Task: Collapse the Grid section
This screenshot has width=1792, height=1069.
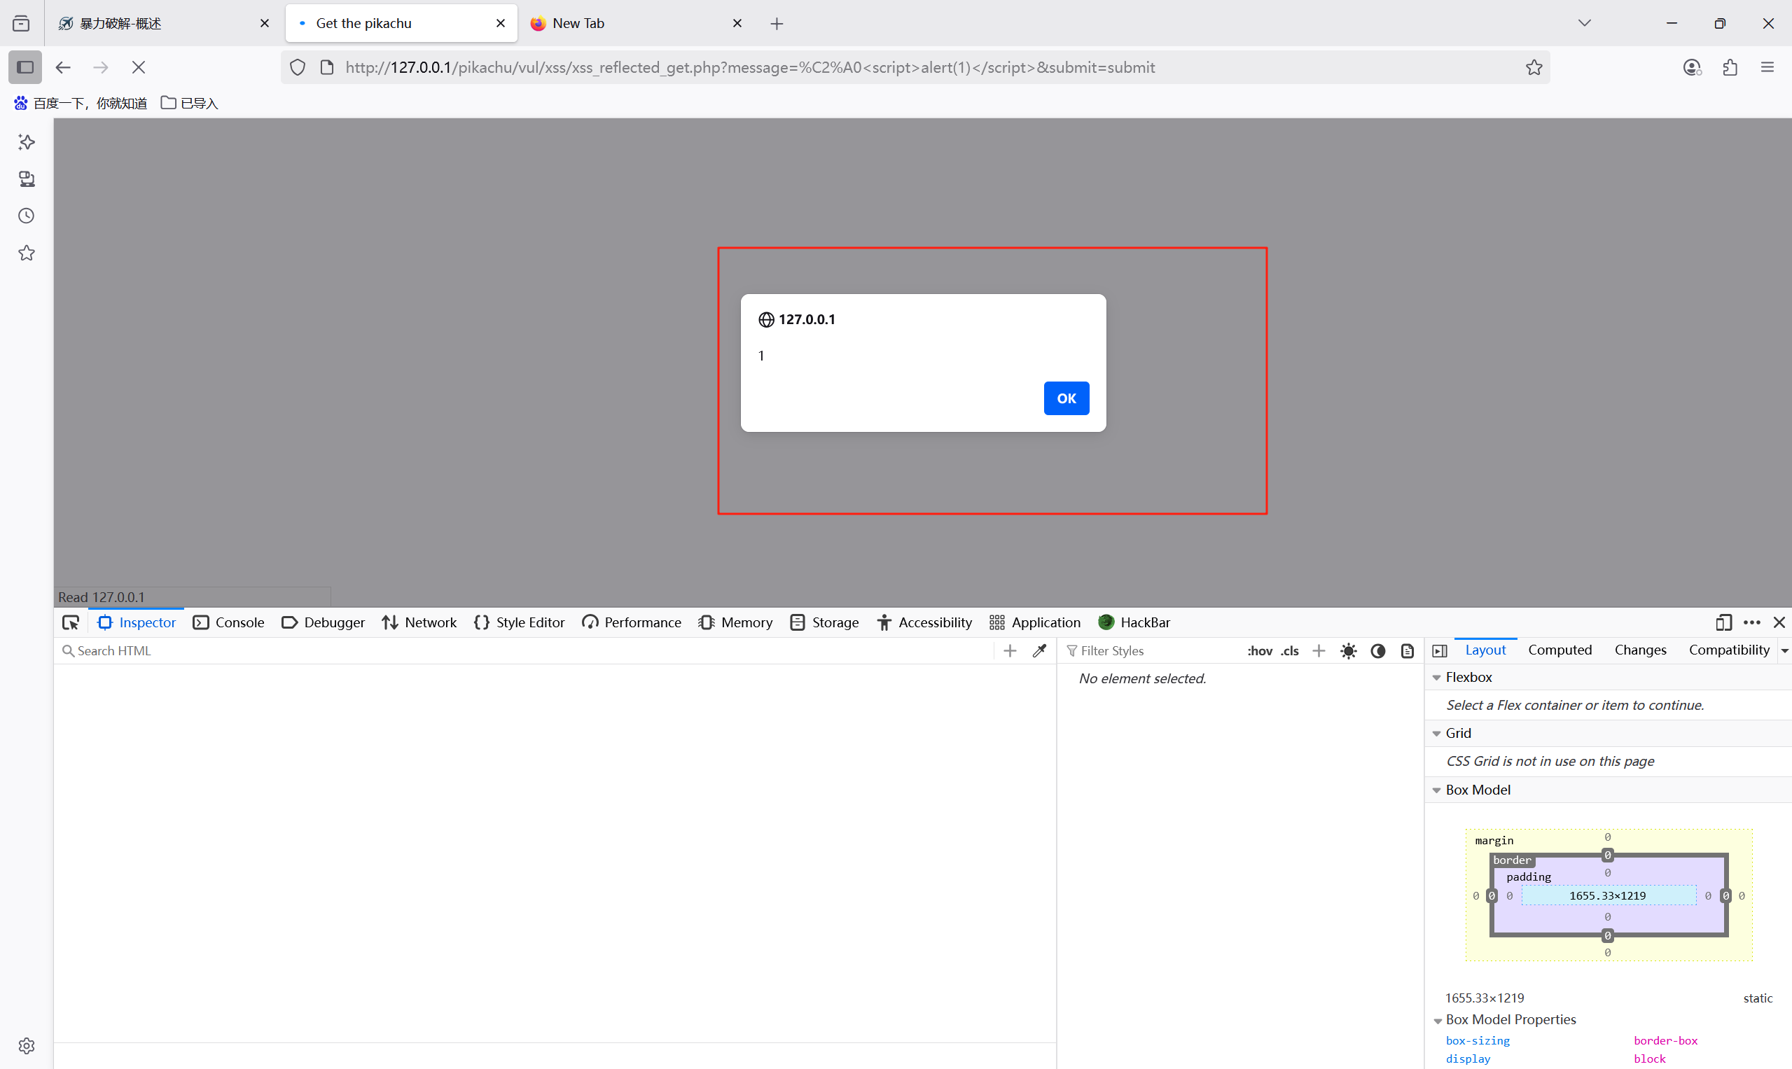Action: 1436,733
